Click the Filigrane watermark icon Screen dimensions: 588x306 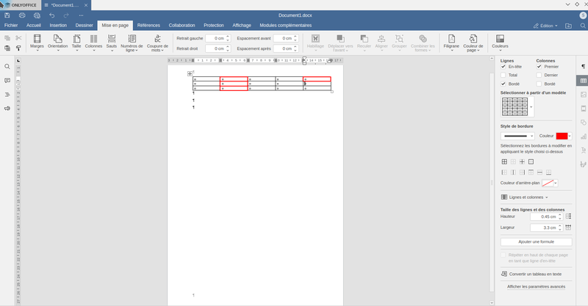pos(452,43)
